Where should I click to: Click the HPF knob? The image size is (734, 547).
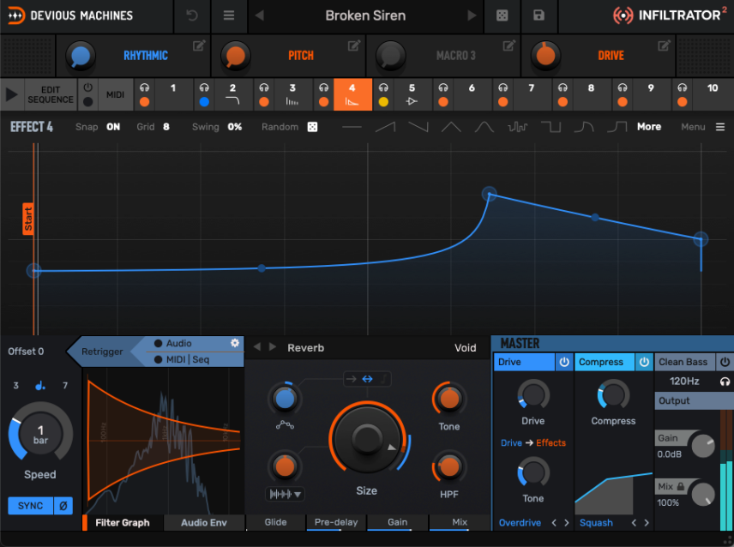[x=449, y=466]
